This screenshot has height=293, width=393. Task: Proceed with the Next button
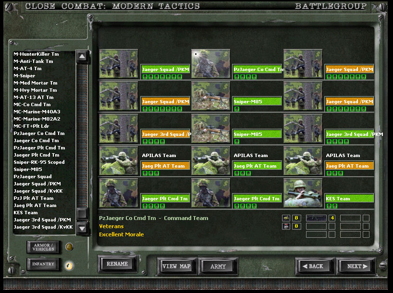(357, 266)
